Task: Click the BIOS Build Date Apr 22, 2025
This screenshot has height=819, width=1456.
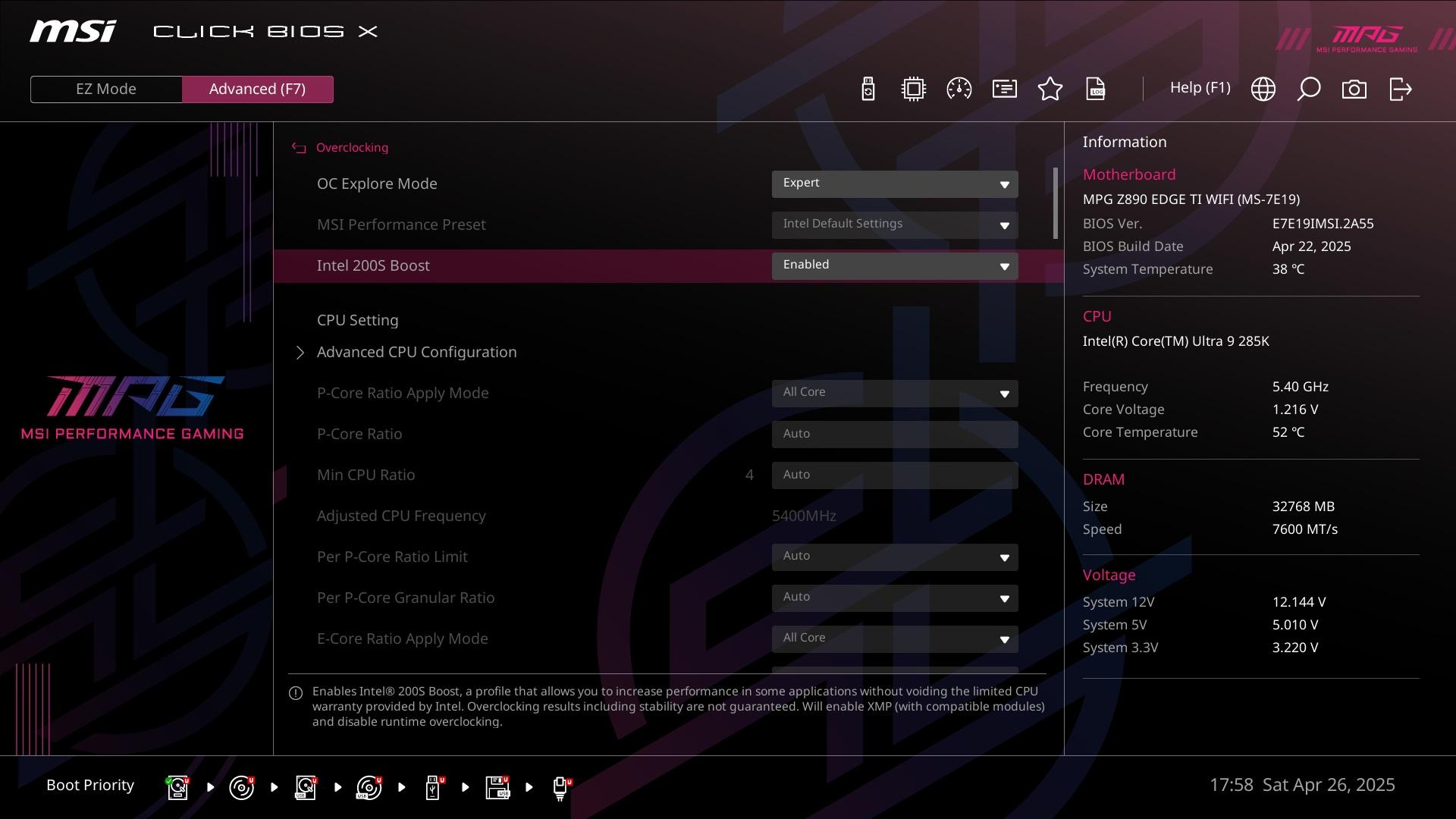Action: click(1312, 247)
